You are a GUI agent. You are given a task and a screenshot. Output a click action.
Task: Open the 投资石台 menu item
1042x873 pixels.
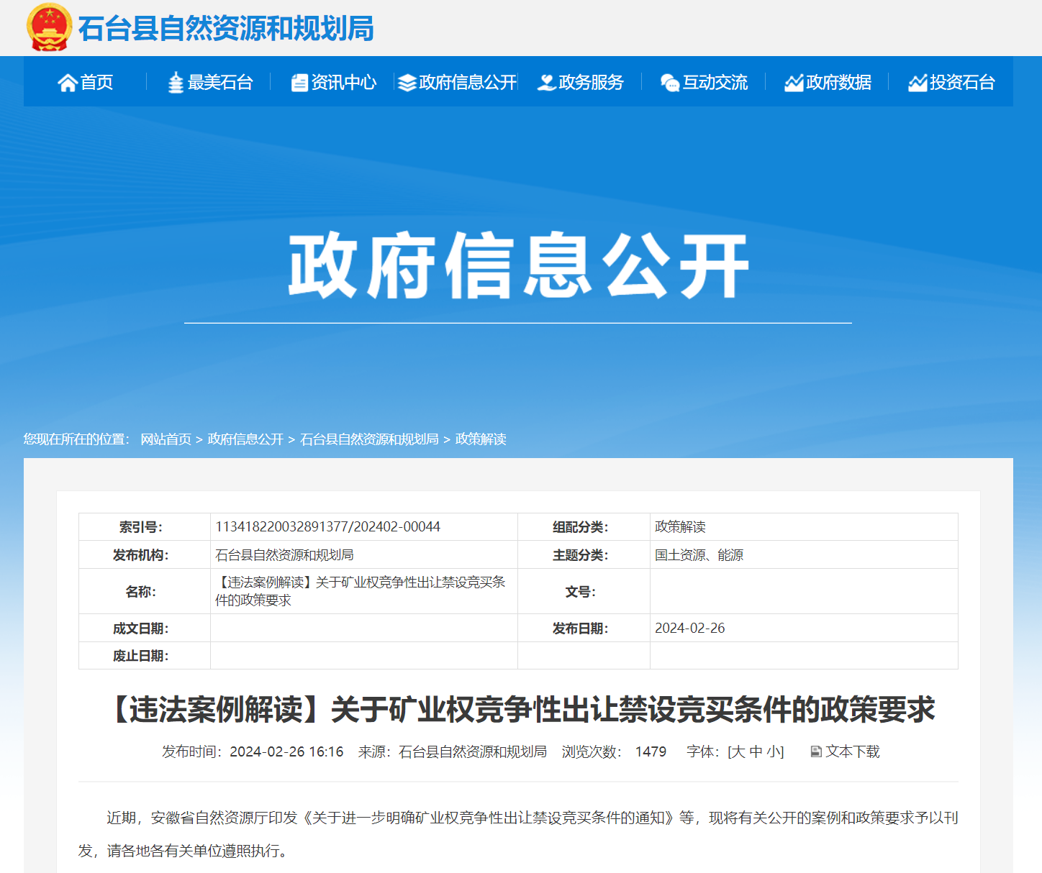coord(962,83)
